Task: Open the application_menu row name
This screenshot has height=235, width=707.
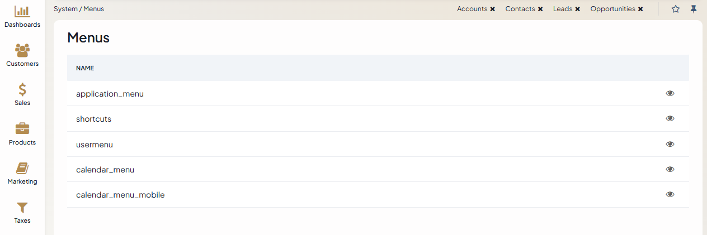Action: (x=110, y=94)
